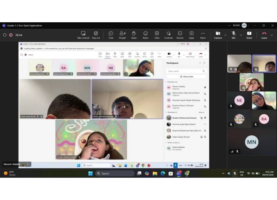The width and height of the screenshot is (277, 200).
Task: Open the Chat panel from the main meeting toolbar
Action: (x=111, y=35)
